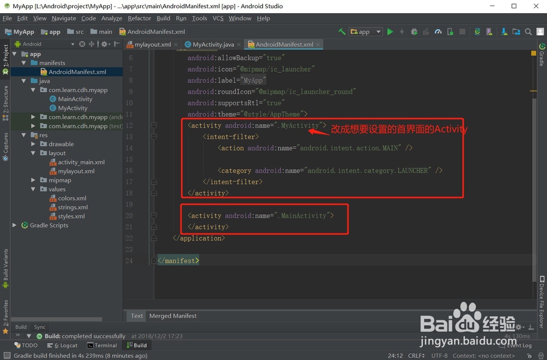Open the Refactor menu
547x360 pixels.
point(139,18)
